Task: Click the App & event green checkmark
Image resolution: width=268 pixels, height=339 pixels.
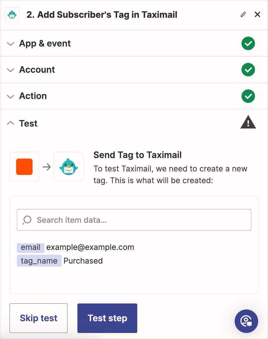Action: point(248,43)
